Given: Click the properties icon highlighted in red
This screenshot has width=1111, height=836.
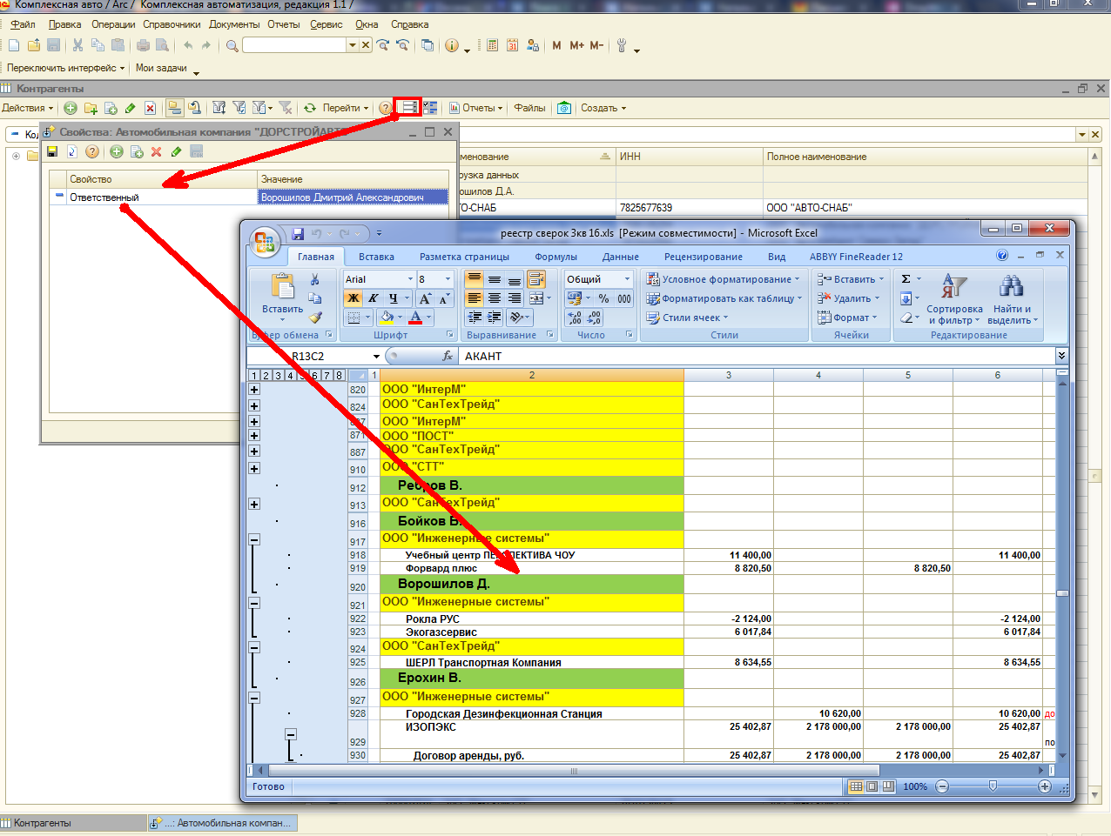Looking at the screenshot, I should tap(408, 108).
